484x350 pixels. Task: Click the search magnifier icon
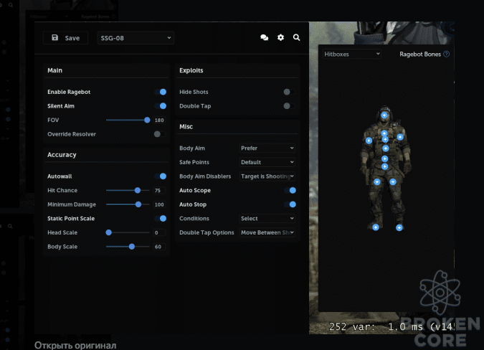[296, 38]
